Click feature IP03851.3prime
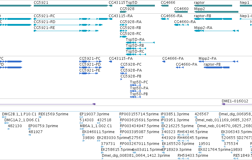Viewport: 252px width, 160px height. (x=175, y=114)
